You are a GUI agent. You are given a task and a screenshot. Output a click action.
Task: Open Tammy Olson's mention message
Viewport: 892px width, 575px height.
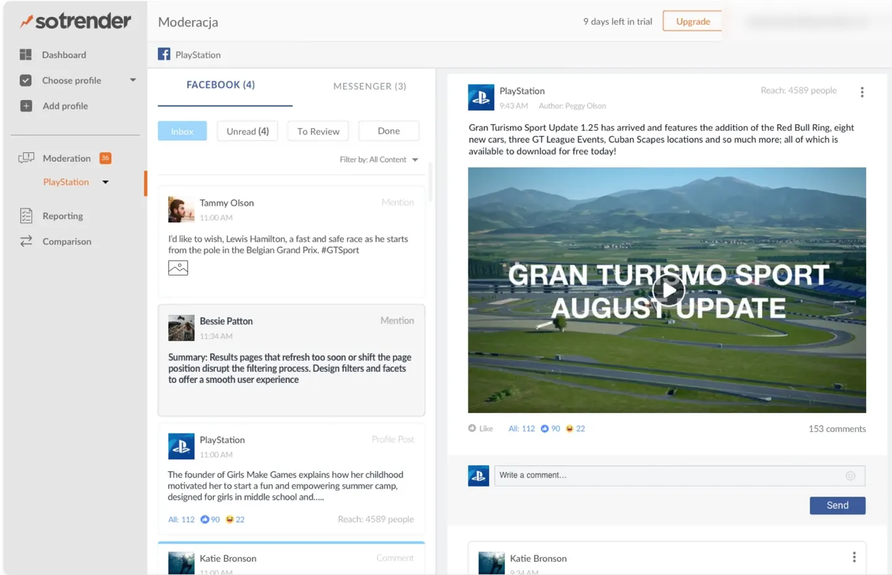[291, 242]
